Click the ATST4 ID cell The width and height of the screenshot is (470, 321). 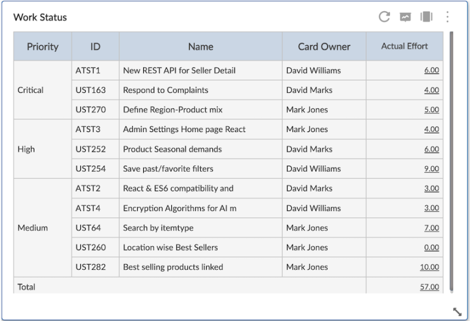[x=95, y=208]
